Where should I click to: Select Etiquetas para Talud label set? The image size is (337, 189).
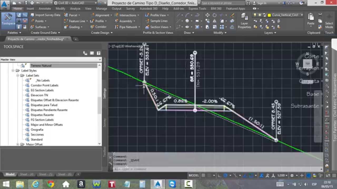point(44,105)
